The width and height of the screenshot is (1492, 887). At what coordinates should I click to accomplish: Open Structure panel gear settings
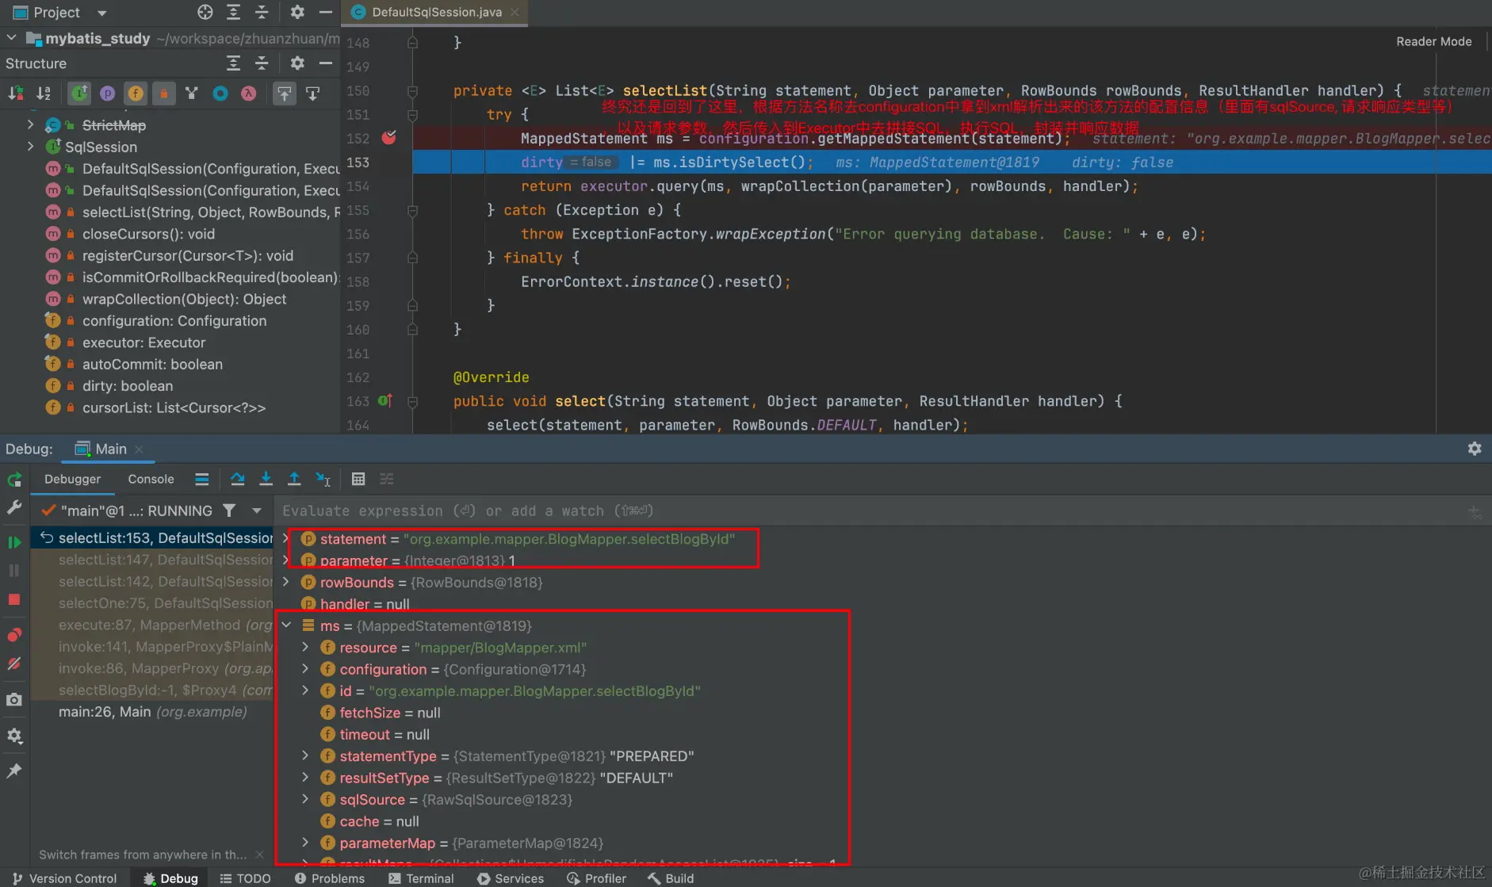click(297, 63)
